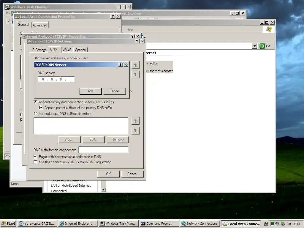Image resolution: width=304 pixels, height=228 pixels.
Task: Toggle Append parent suffixes of primary DNS suffix
Action: (41, 107)
